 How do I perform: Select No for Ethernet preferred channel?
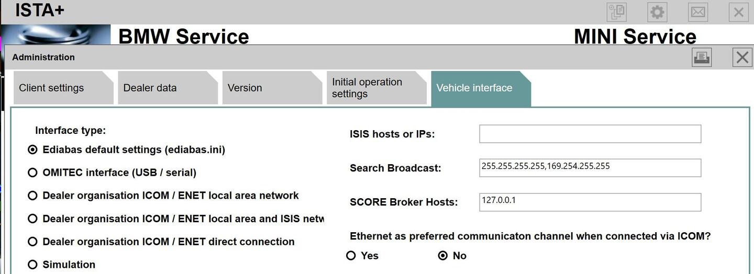(443, 256)
